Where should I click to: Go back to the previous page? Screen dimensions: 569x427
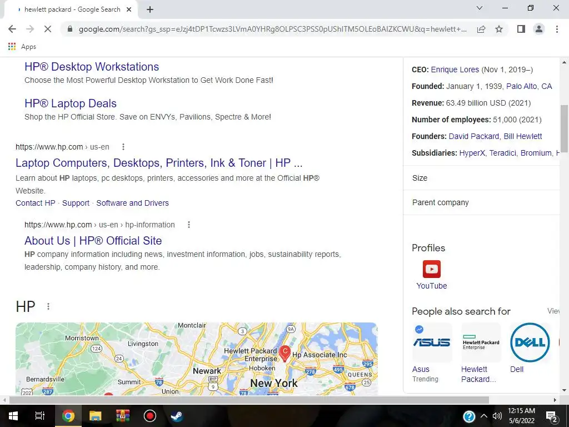12,29
